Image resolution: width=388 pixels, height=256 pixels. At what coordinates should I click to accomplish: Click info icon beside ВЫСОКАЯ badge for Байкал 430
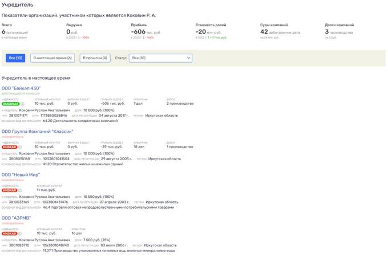point(22,104)
